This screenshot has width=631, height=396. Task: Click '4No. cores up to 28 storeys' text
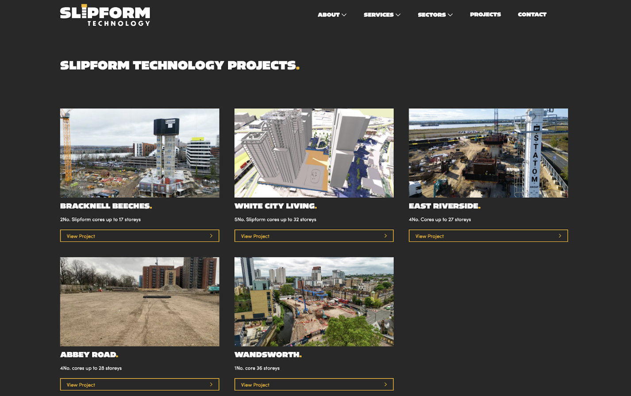91,368
